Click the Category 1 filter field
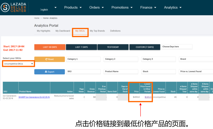Screen dimensions: 213x129 (83, 59)
